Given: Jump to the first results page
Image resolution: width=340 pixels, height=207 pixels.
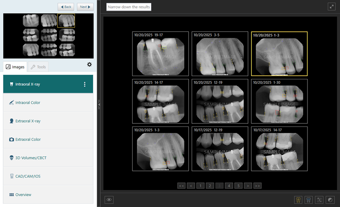Looking at the screenshot, I should tap(181, 186).
